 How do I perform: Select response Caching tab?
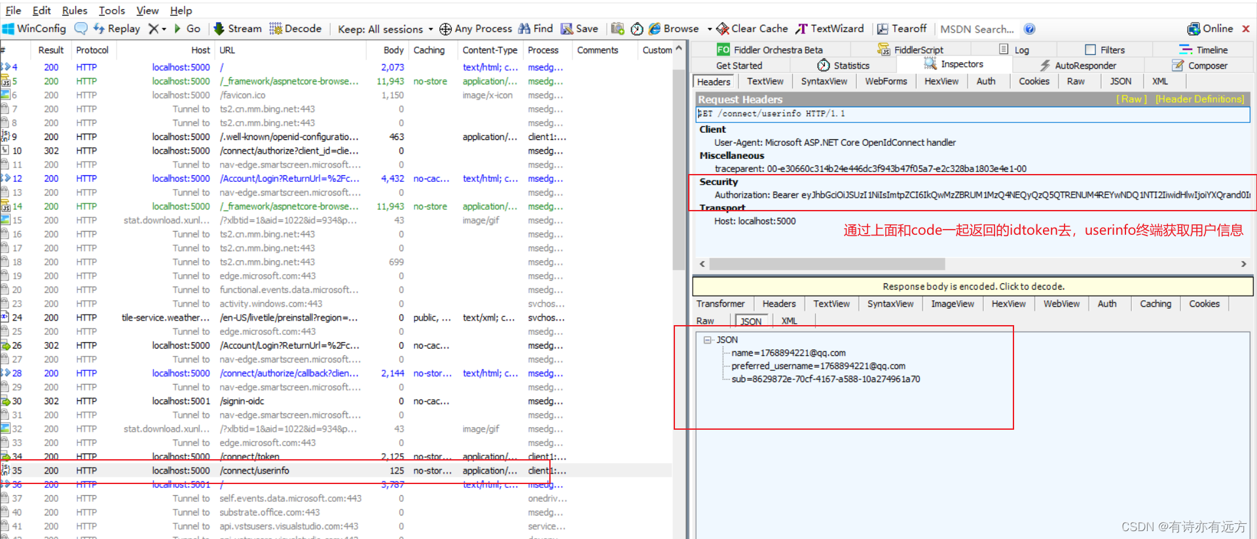(x=1156, y=304)
